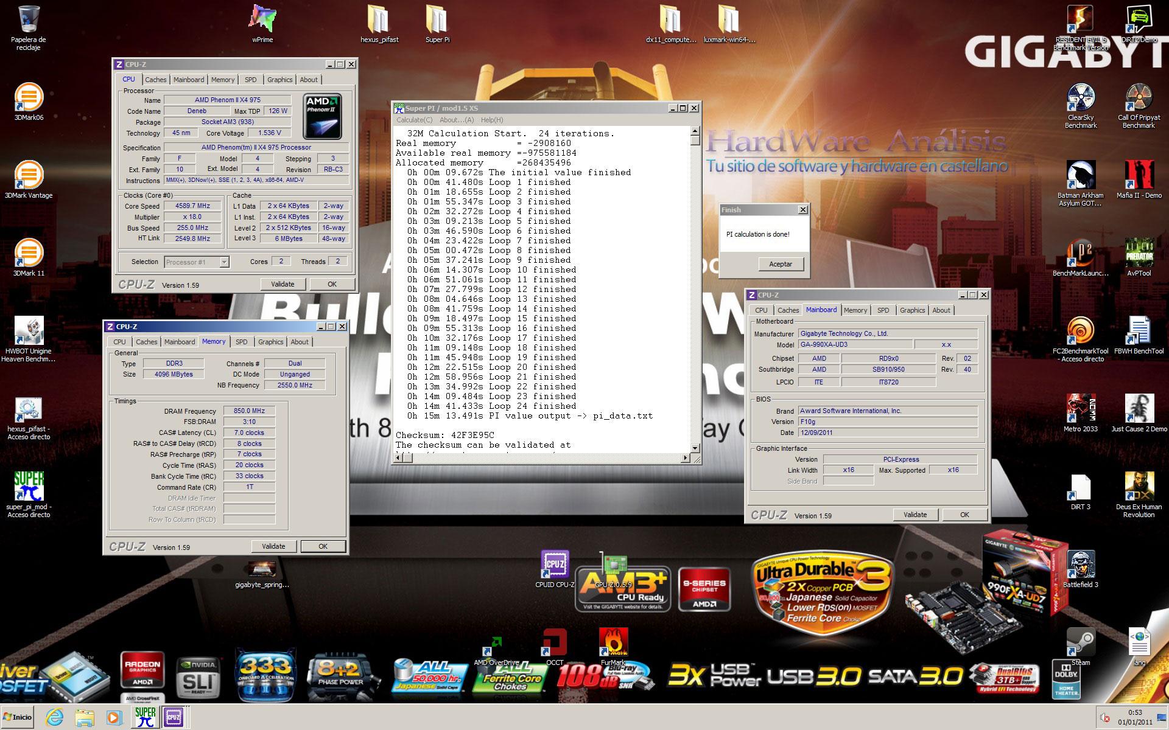Click the DRAM Frequency value 850.0 MHz
Screen dimensions: 1169x730
[250, 411]
